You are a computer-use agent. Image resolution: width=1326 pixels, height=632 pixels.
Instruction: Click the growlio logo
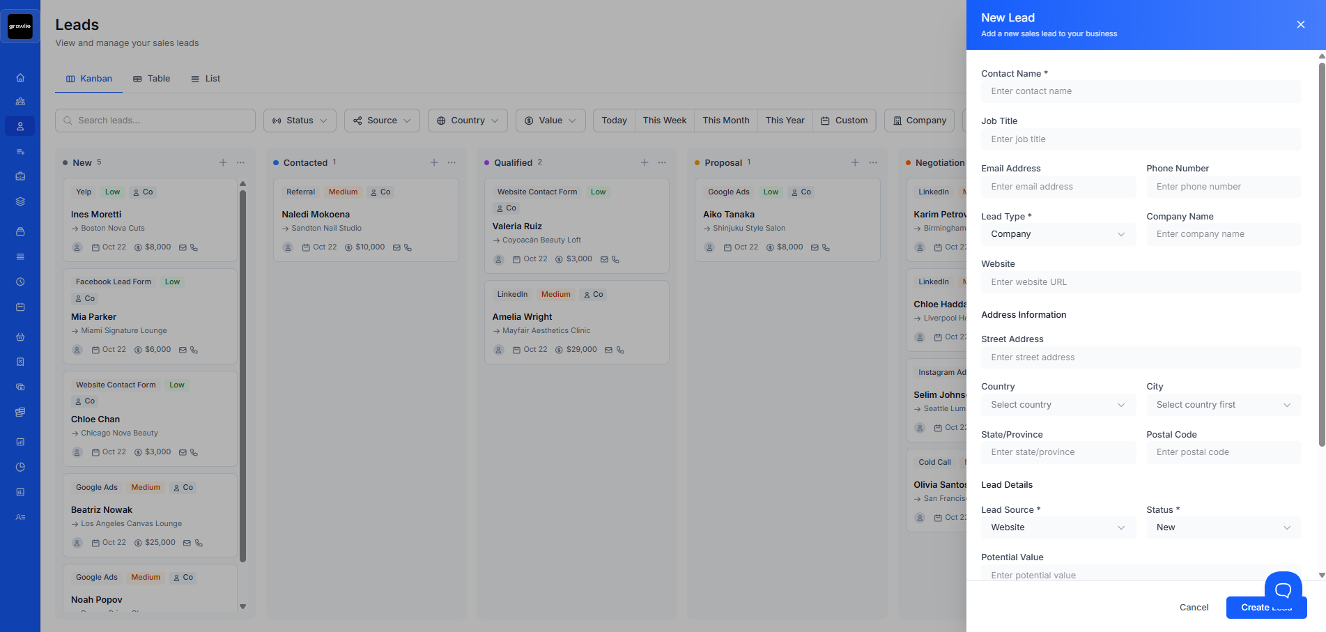click(x=20, y=26)
